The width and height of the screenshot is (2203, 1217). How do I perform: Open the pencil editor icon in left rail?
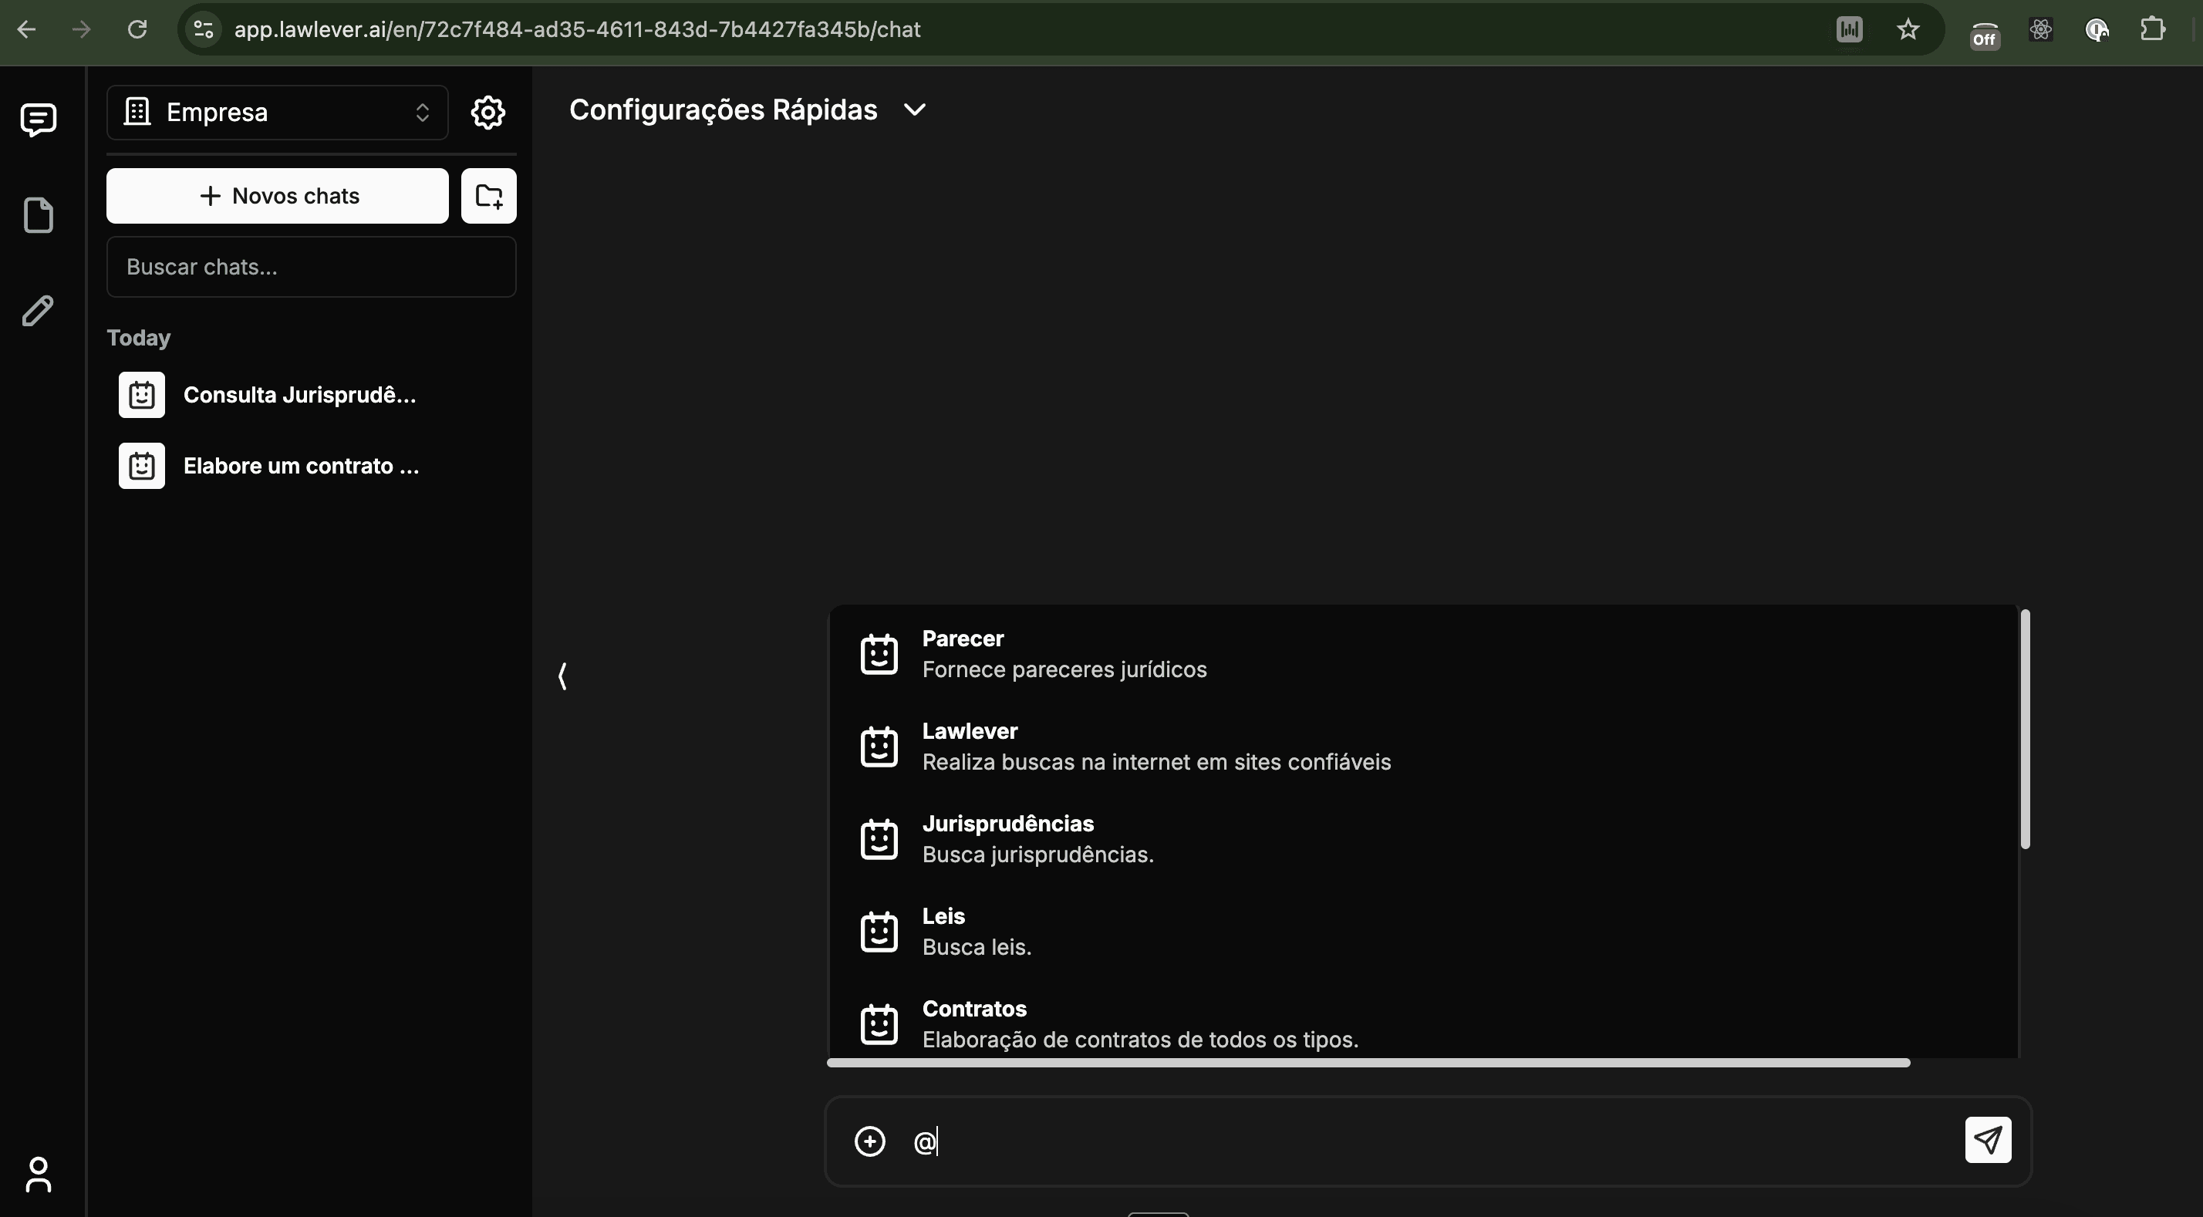(x=39, y=311)
